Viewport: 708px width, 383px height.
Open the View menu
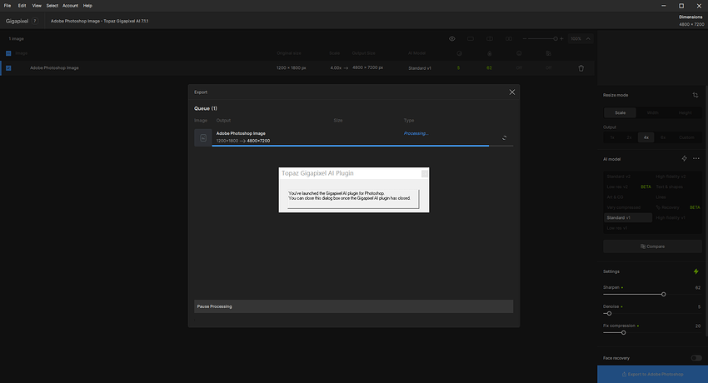(x=37, y=6)
